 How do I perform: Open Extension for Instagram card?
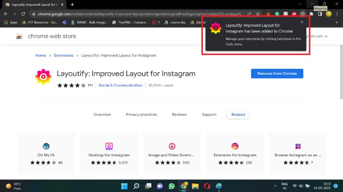tap(235, 153)
